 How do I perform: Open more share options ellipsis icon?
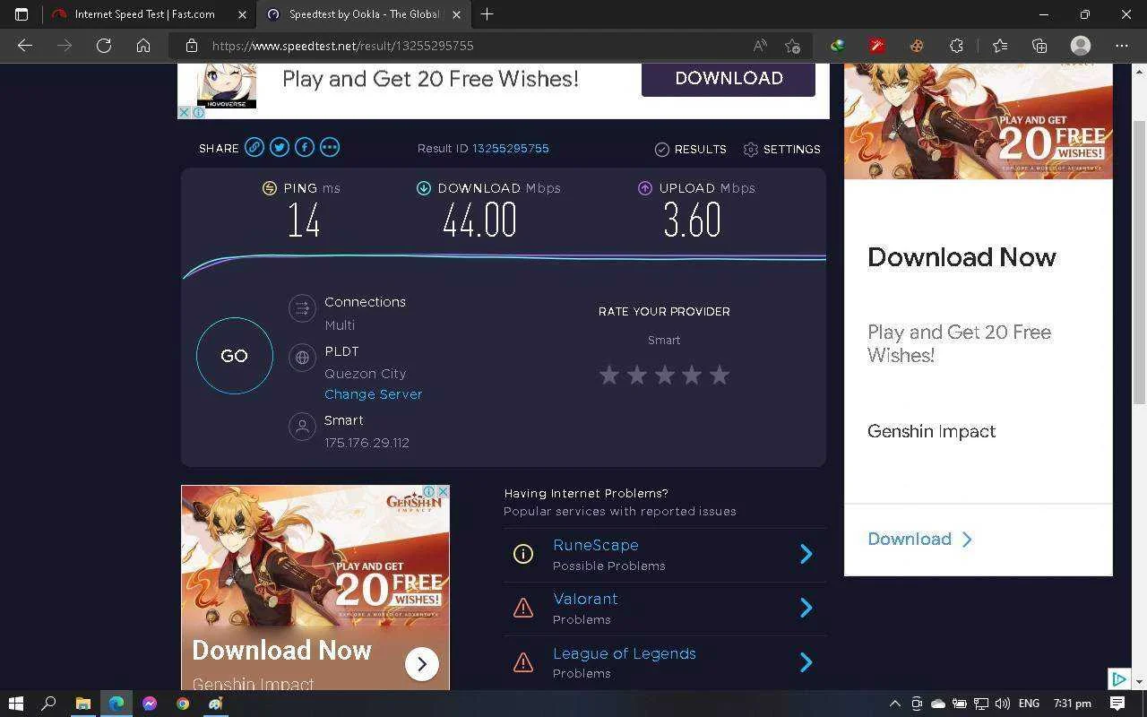click(x=330, y=147)
